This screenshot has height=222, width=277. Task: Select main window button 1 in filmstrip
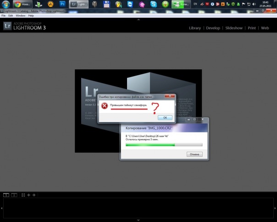[6, 195]
